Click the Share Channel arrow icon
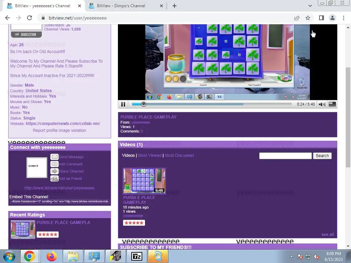This screenshot has height=263, width=351. [x=55, y=171]
